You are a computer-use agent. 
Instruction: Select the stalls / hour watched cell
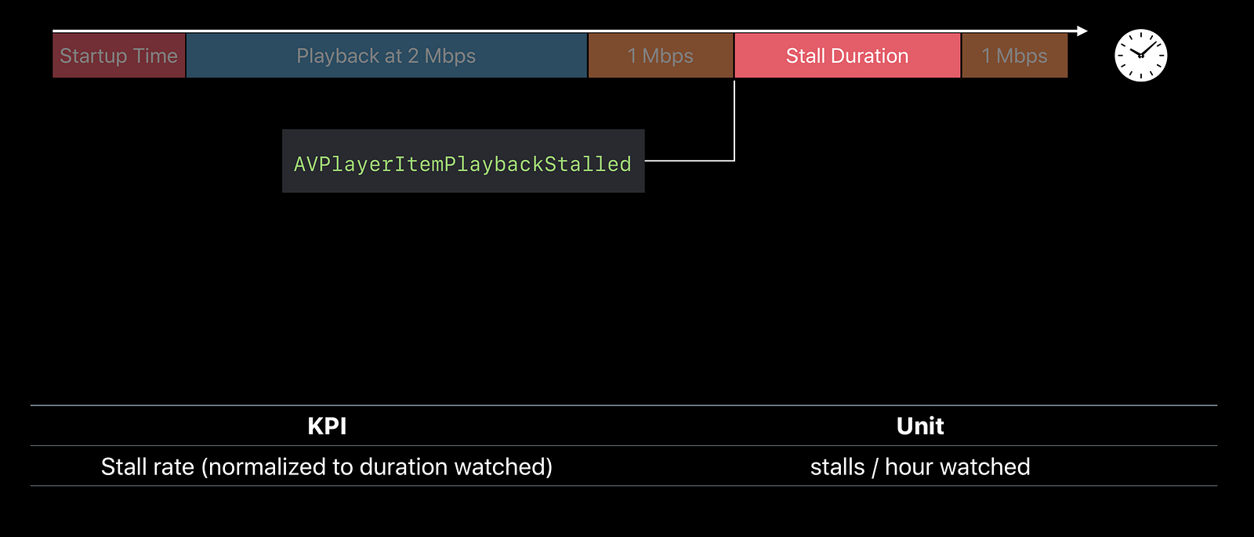coord(920,466)
